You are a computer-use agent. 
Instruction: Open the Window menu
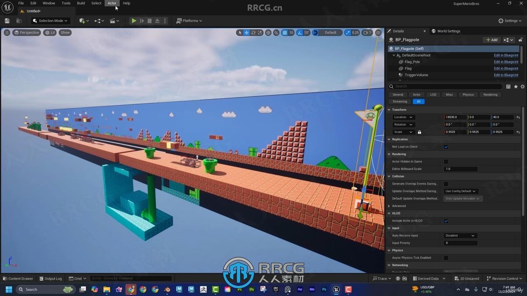49,3
